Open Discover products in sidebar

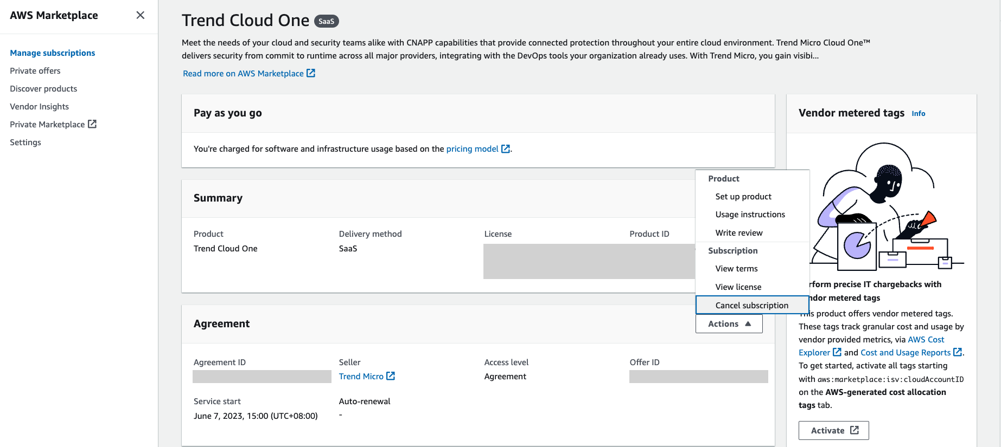pyautogui.click(x=43, y=88)
